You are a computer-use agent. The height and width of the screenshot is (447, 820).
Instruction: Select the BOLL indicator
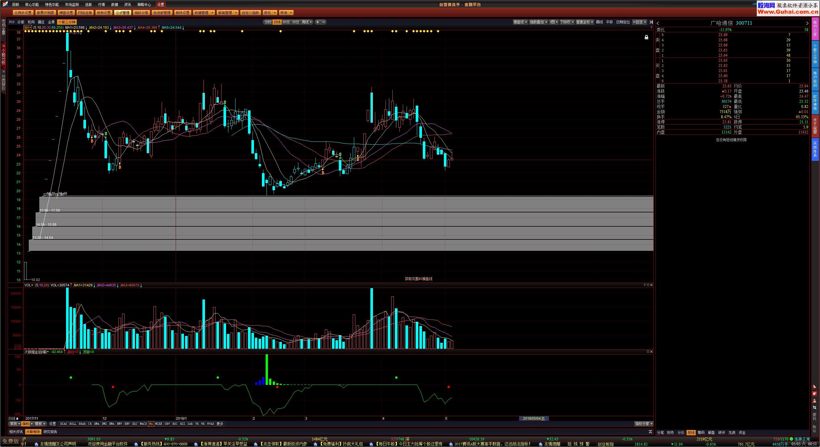(x=73, y=424)
